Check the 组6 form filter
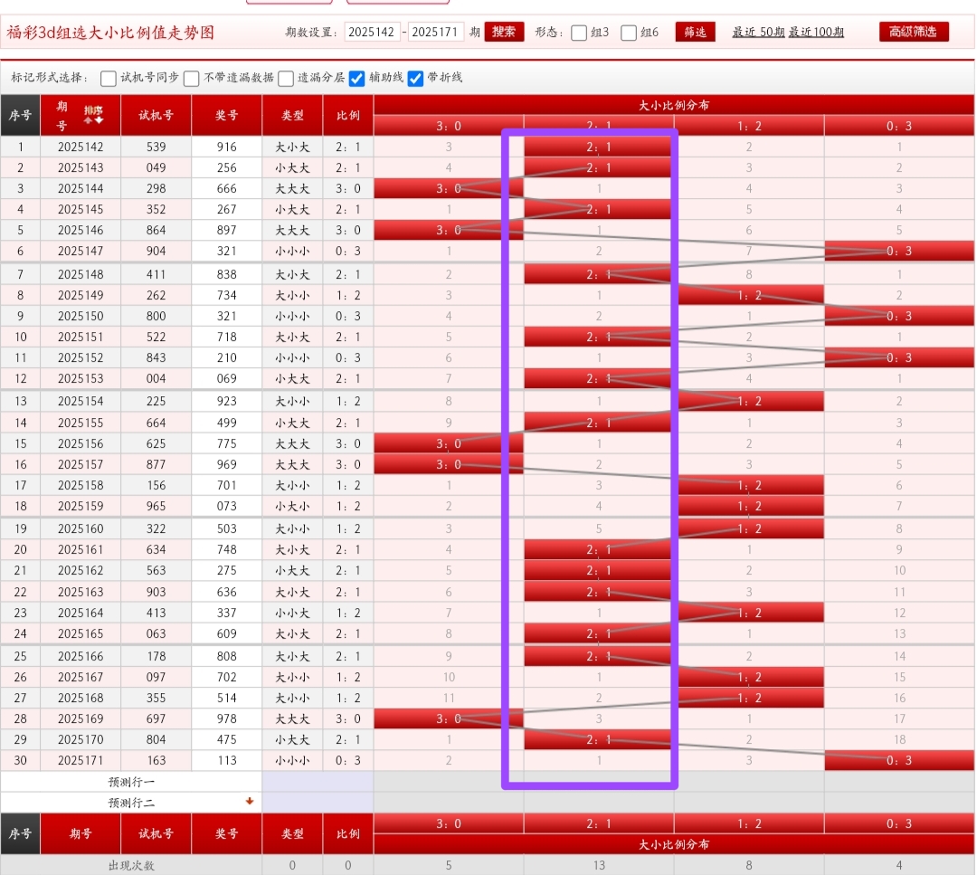The image size is (977, 875). point(629,33)
